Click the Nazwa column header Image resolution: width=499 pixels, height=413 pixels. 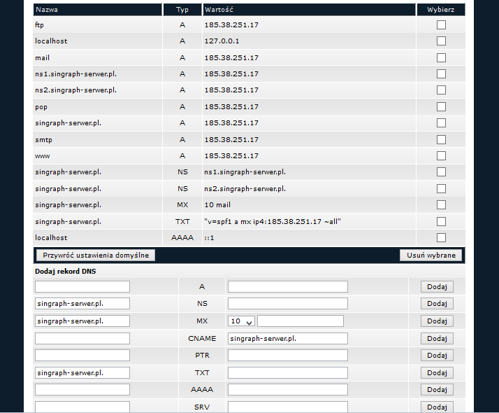click(97, 10)
